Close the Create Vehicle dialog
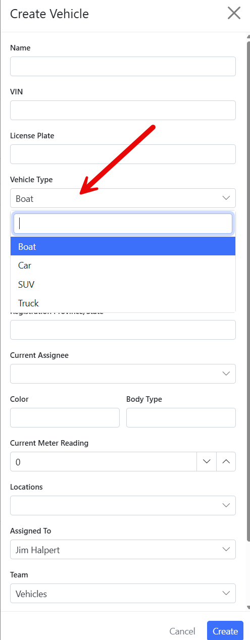This screenshot has height=640, width=250. pos(234,13)
